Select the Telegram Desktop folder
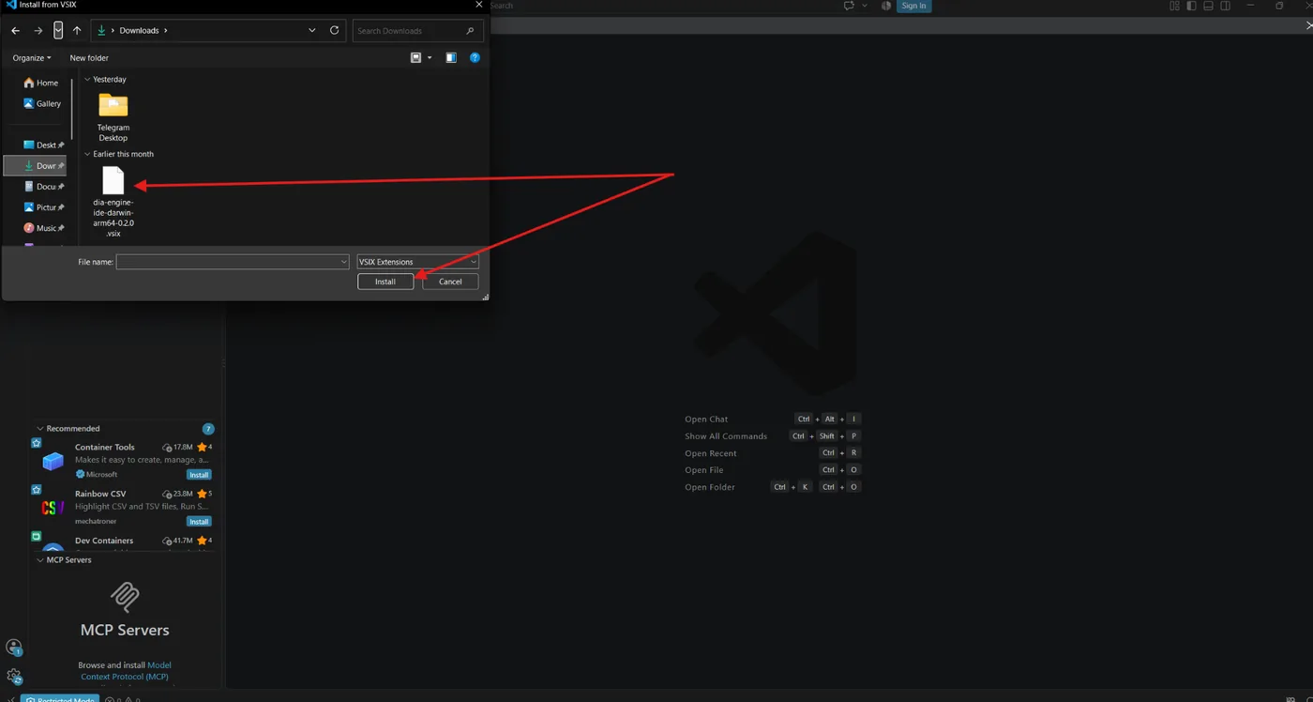The height and width of the screenshot is (702, 1313). click(x=113, y=117)
